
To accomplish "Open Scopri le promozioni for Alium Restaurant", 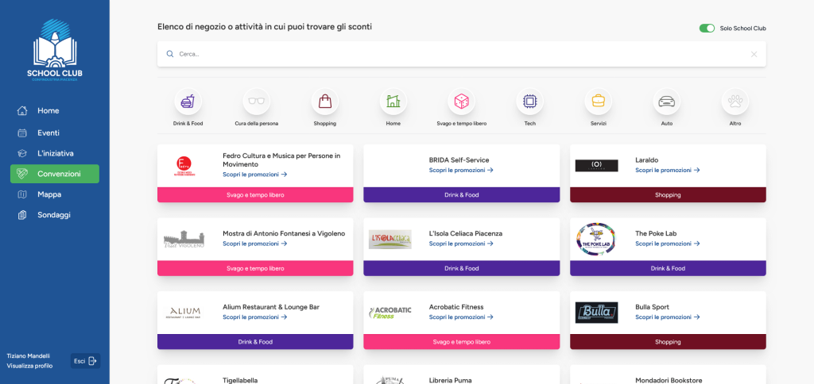I will [255, 317].
